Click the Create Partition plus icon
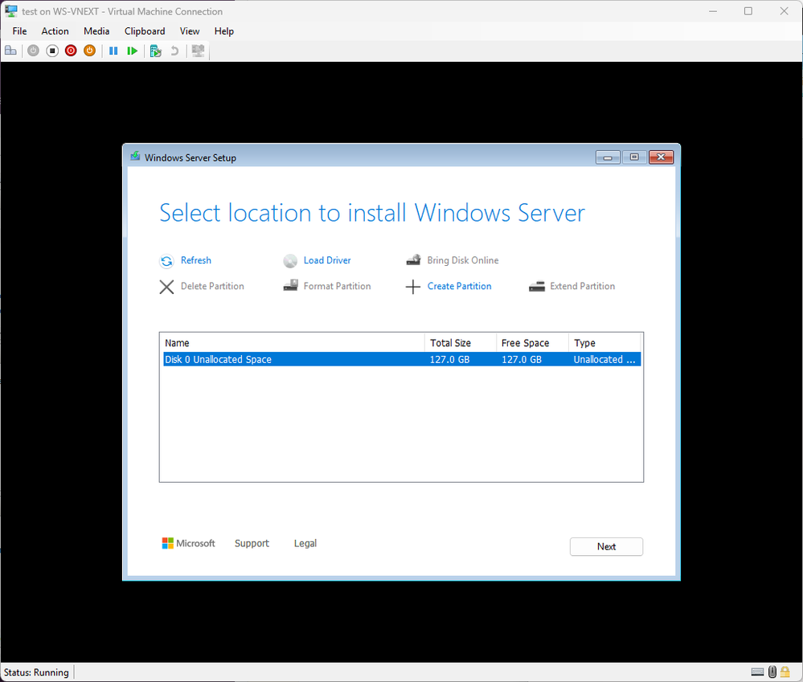This screenshot has width=803, height=682. (413, 287)
